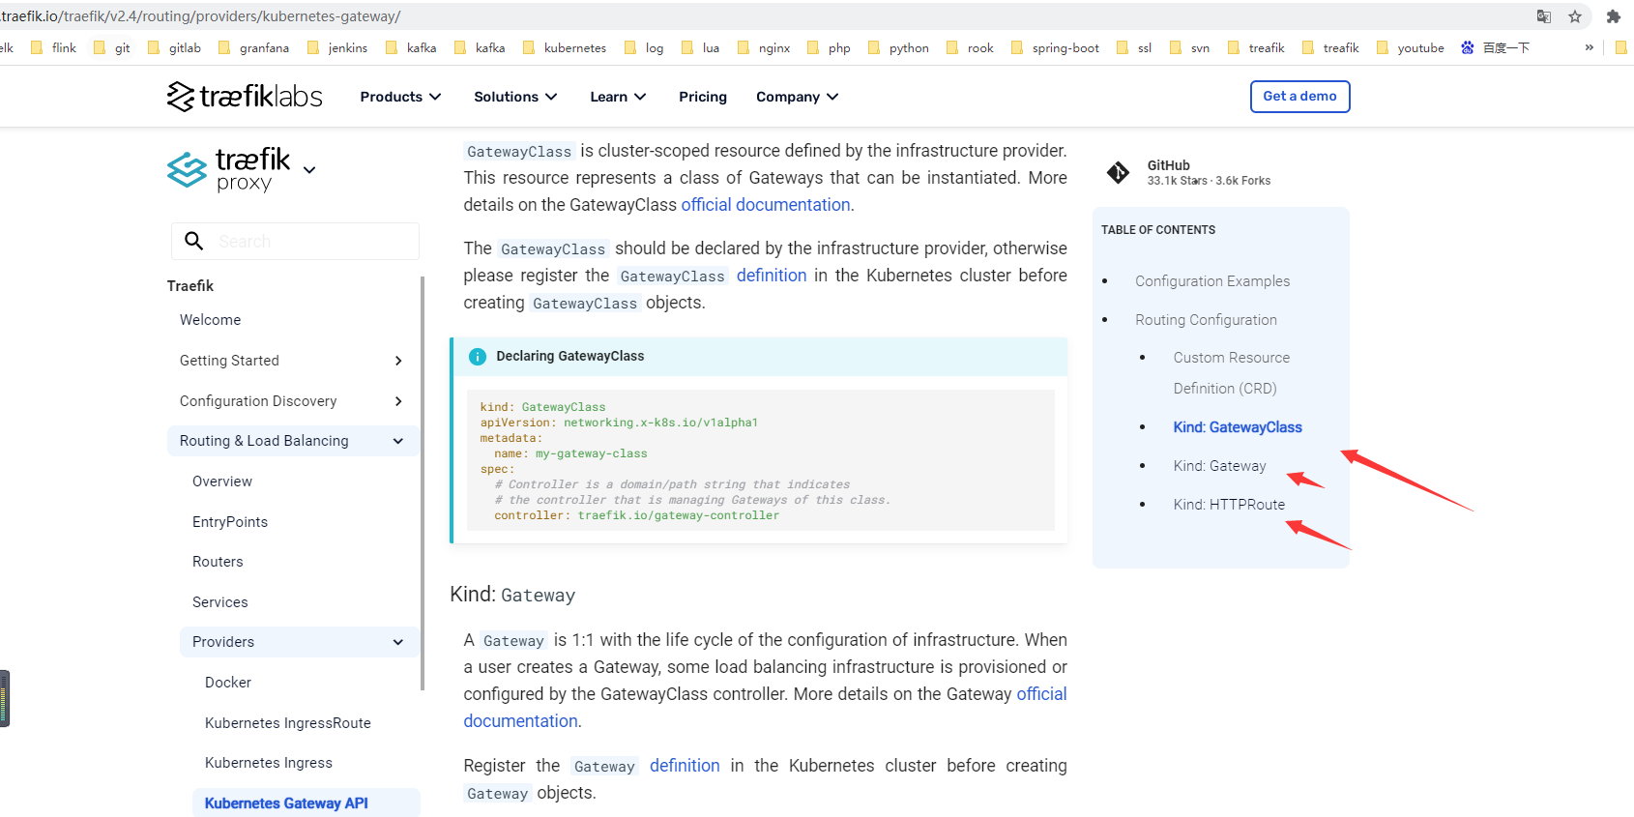Open the kubernetes bookmark folder
The height and width of the screenshot is (817, 1634).
(x=565, y=47)
